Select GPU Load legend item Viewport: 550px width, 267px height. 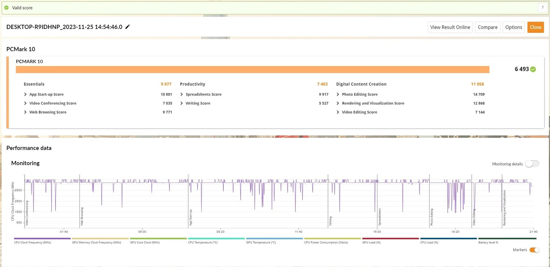tap(390, 240)
